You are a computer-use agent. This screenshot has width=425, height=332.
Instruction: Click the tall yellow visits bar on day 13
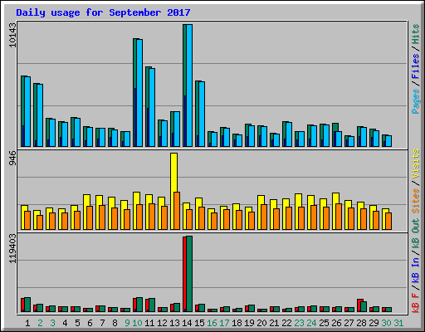click(173, 191)
